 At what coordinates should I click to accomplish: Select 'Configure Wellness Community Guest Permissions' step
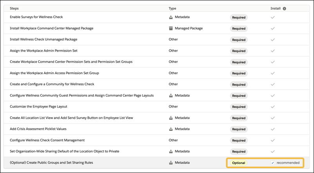tap(82, 95)
